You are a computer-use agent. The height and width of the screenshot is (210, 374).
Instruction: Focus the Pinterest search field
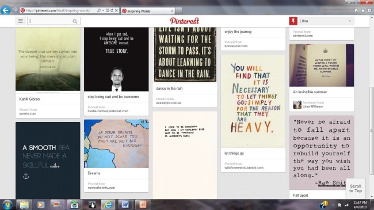click(x=54, y=21)
